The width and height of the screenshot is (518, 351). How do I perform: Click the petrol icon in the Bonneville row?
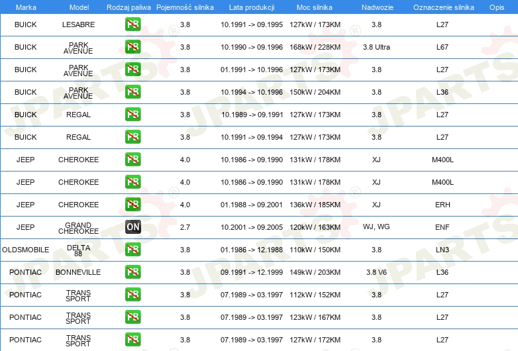(132, 272)
